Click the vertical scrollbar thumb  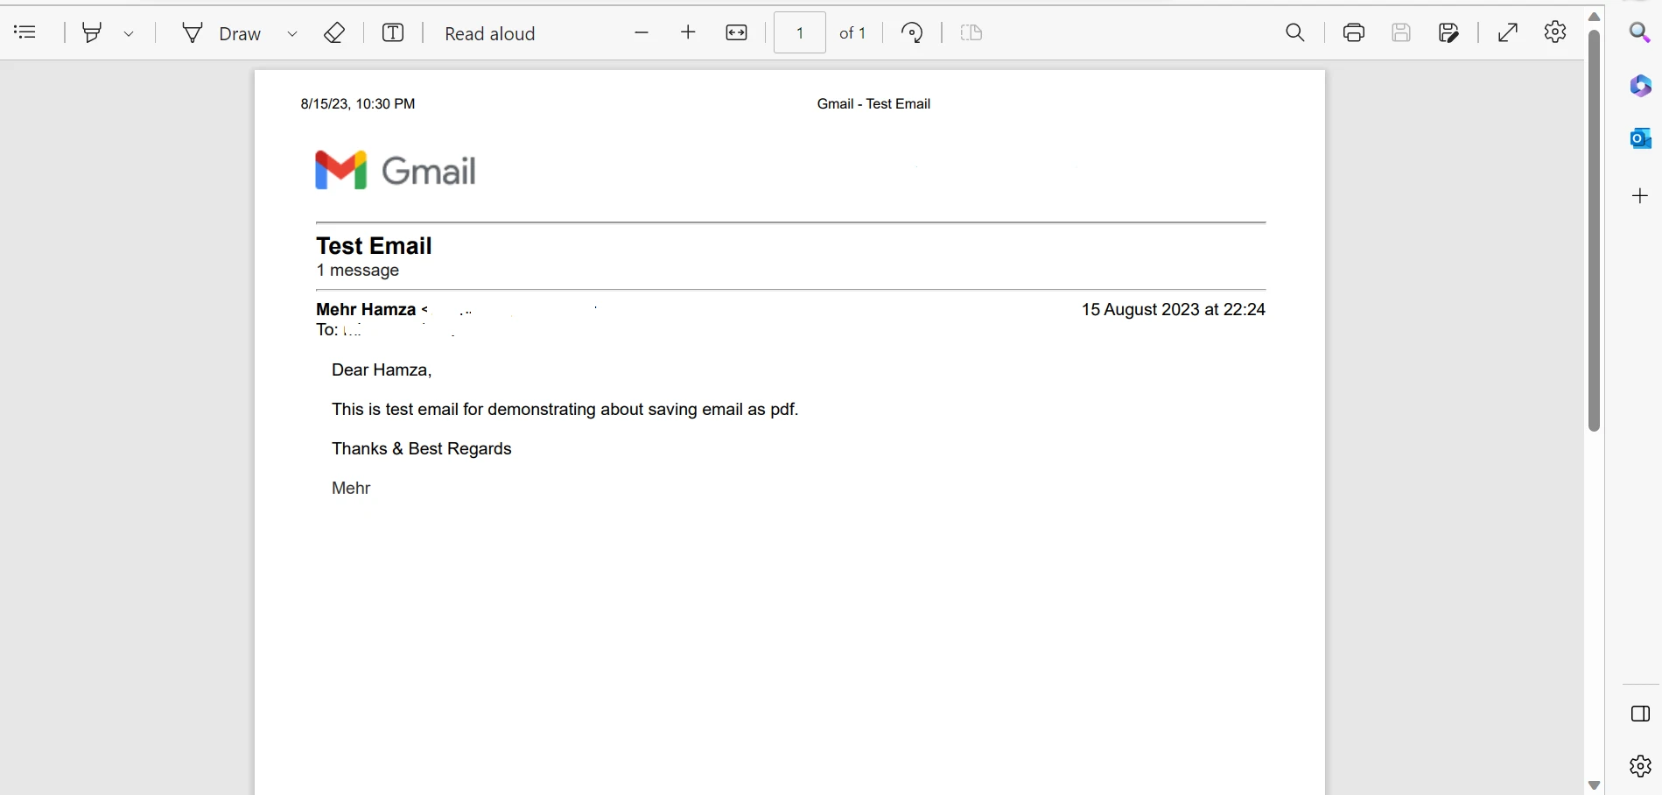(1595, 231)
